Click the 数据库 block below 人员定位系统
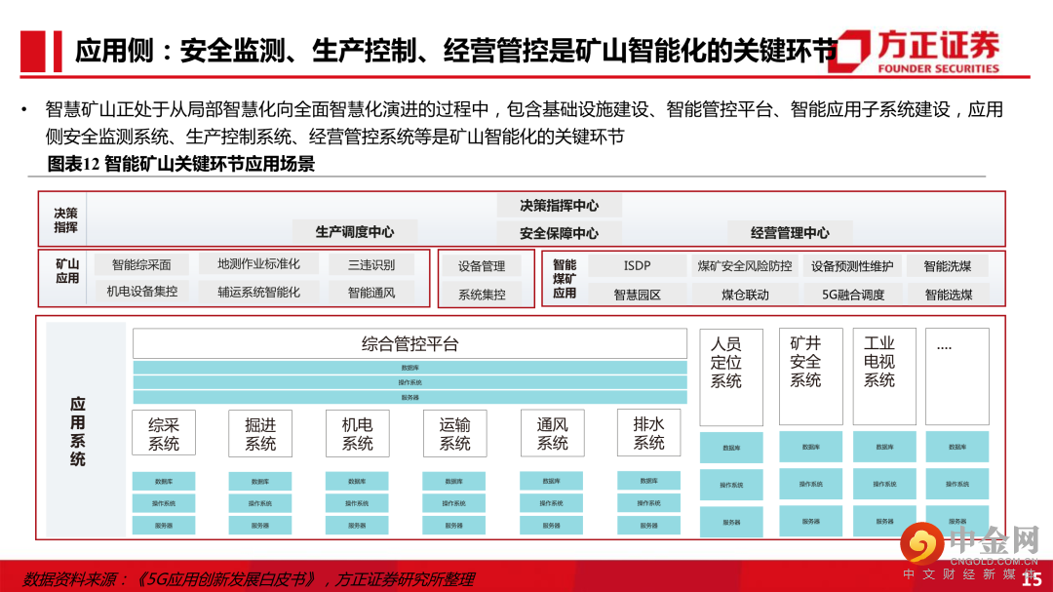The height and width of the screenshot is (592, 1053). pos(731,448)
